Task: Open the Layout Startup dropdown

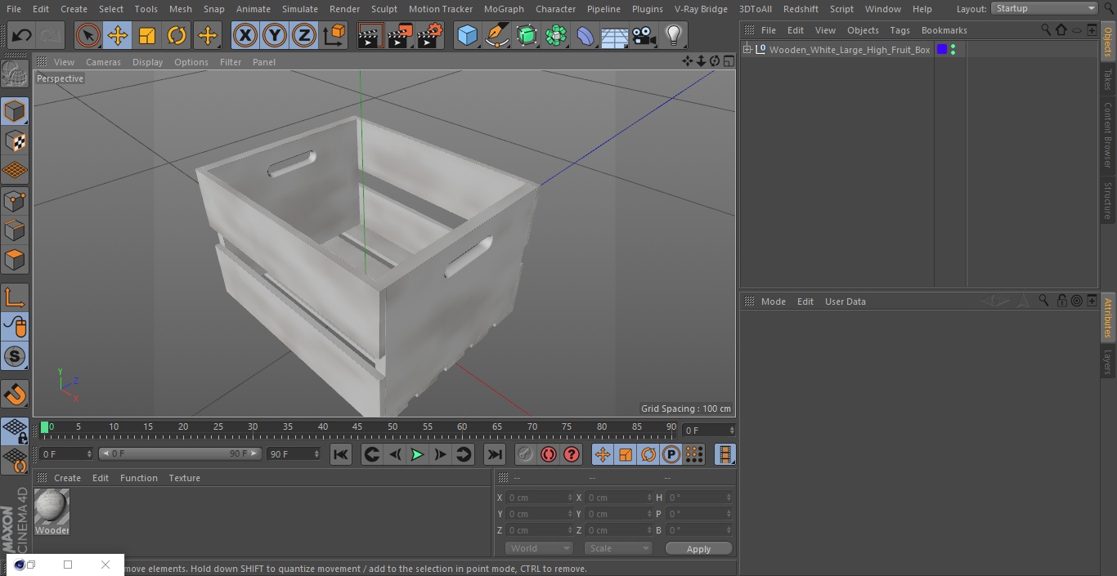Action: point(1044,8)
